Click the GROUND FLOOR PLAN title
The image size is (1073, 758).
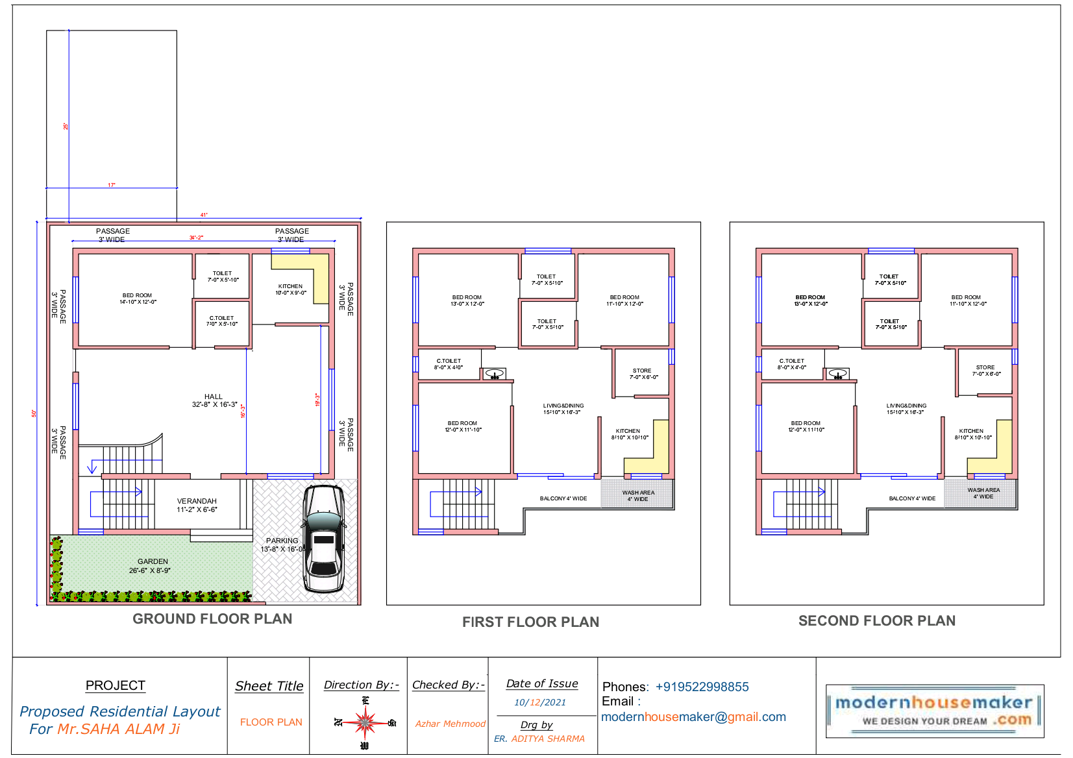click(212, 619)
